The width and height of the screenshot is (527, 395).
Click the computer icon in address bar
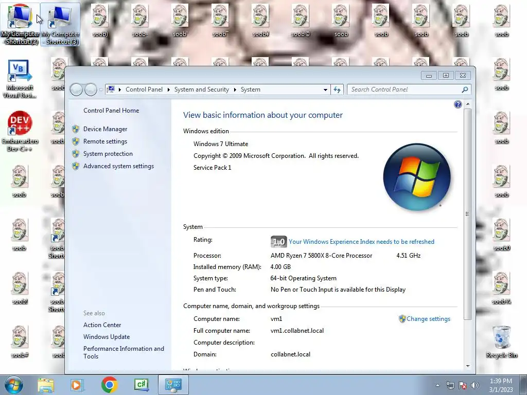point(111,89)
